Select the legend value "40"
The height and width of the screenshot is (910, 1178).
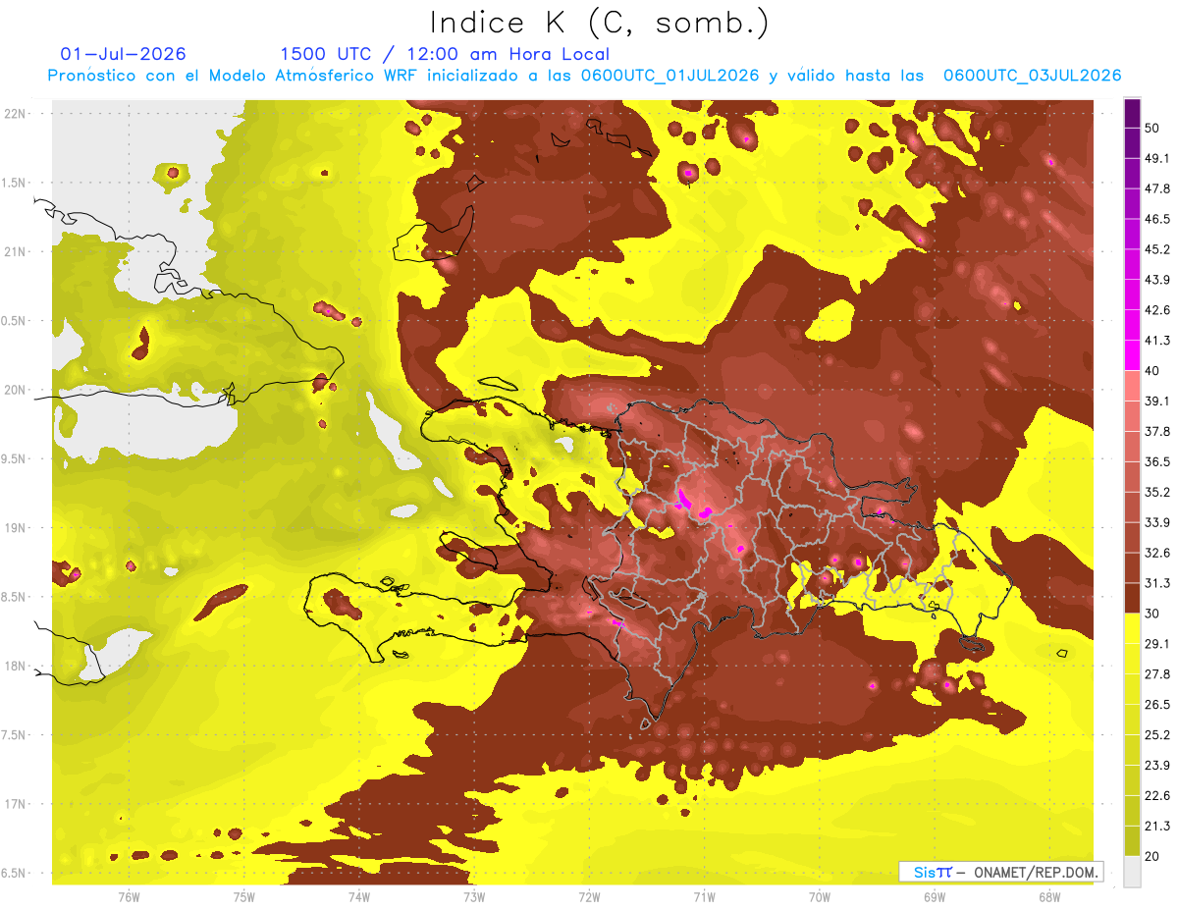pos(1152,371)
